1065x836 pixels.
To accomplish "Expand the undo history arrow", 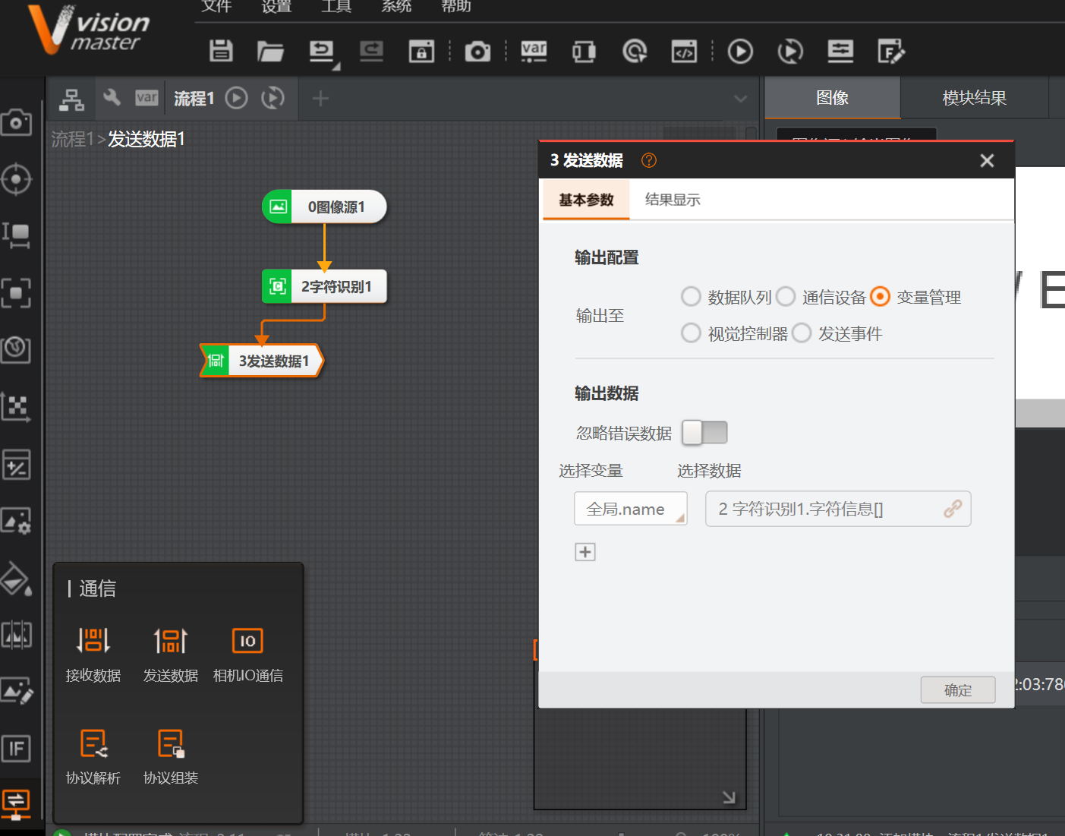I will pos(338,65).
